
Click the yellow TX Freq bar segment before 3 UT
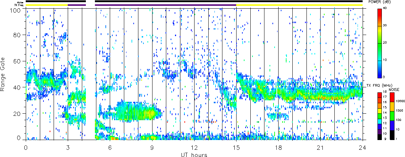coord(47,5)
